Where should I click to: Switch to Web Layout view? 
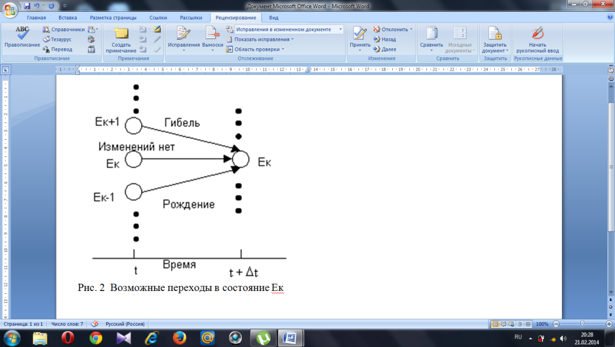point(511,324)
